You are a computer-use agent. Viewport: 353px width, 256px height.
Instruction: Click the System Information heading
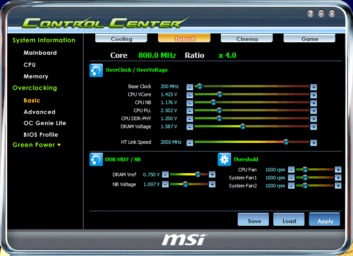tap(44, 41)
